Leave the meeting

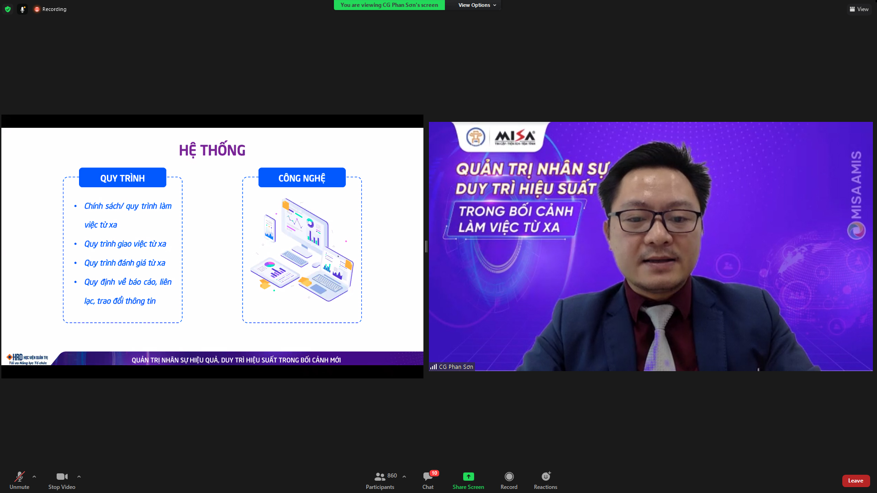856,481
